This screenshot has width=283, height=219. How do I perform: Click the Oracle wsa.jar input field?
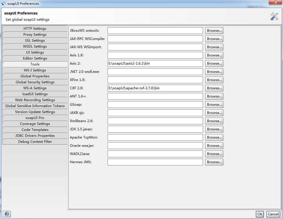click(x=155, y=146)
